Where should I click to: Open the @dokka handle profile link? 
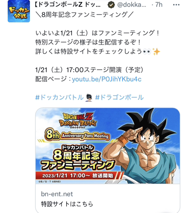(132, 5)
